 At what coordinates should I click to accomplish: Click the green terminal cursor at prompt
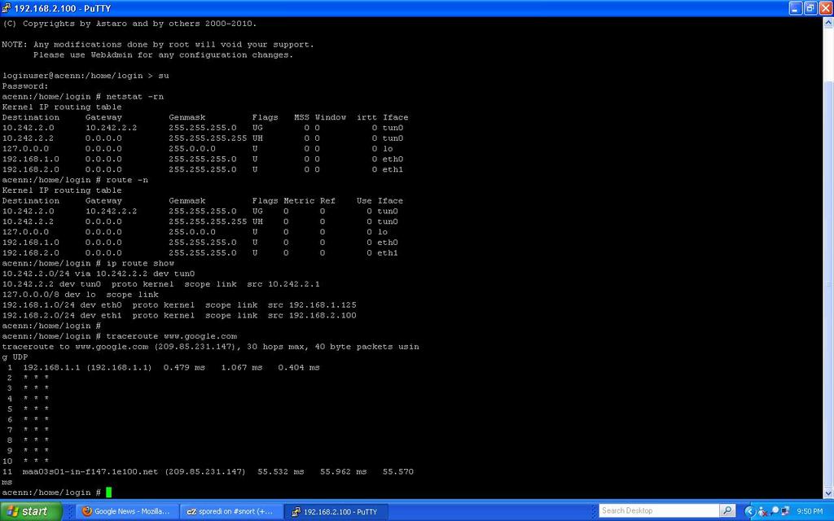point(108,493)
